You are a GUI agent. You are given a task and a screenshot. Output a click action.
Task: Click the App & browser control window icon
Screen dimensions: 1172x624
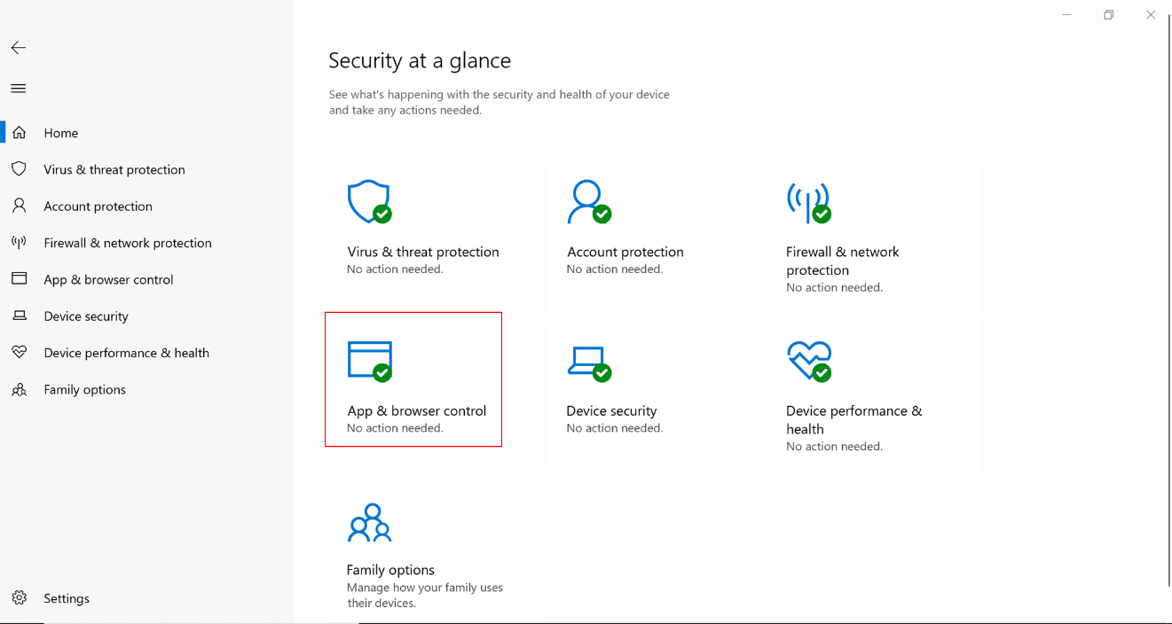coord(369,360)
